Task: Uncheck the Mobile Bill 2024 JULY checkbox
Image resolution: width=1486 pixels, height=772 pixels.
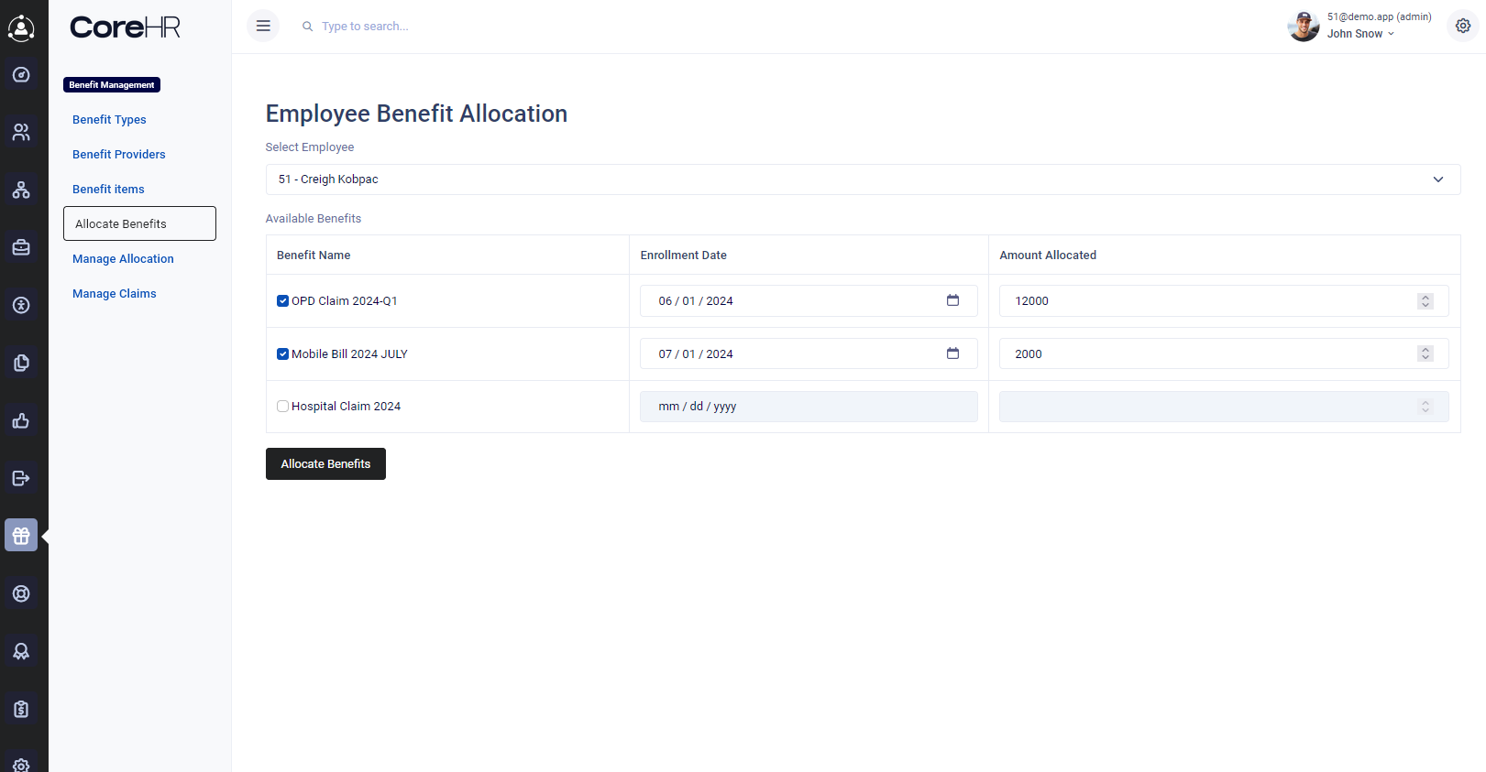Action: pyautogui.click(x=283, y=354)
